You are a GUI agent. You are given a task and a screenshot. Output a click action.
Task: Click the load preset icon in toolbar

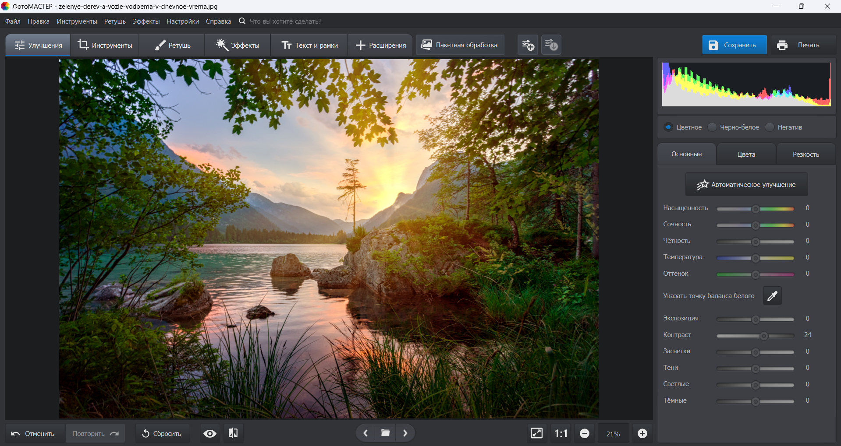[551, 45]
